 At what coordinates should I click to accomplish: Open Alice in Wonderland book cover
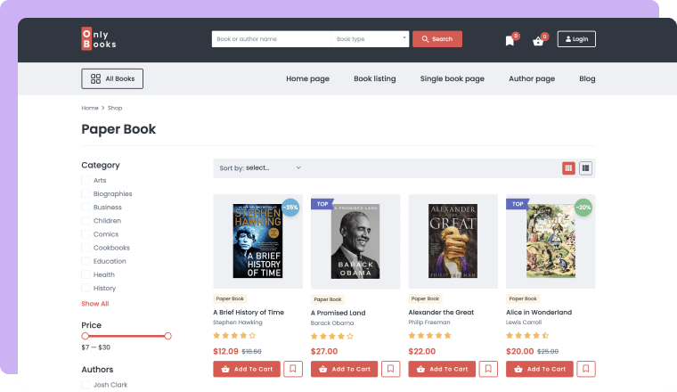551,241
